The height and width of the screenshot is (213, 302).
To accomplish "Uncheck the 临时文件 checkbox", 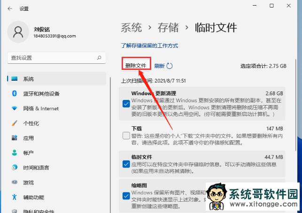I will (126, 164).
